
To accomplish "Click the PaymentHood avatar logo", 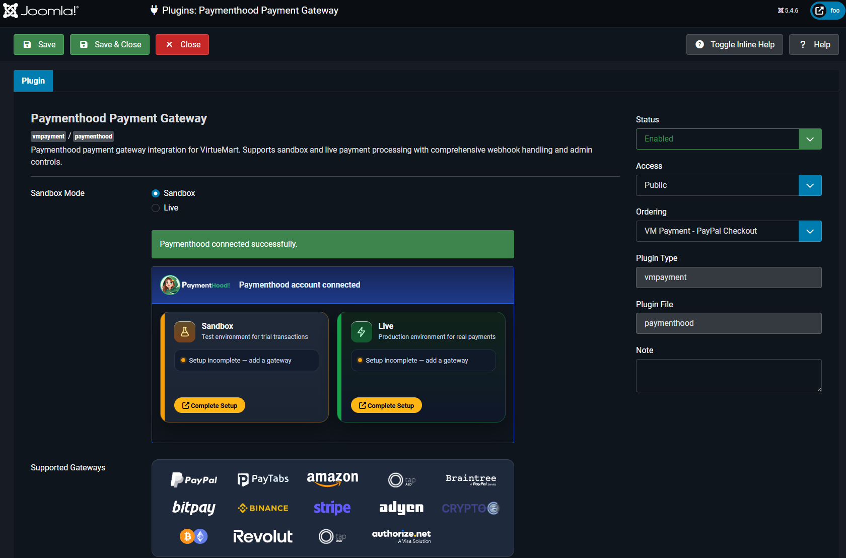I will point(170,285).
